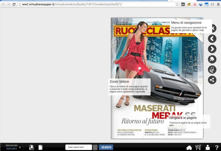Download the PDF using bottom bar icon

(x=32, y=147)
